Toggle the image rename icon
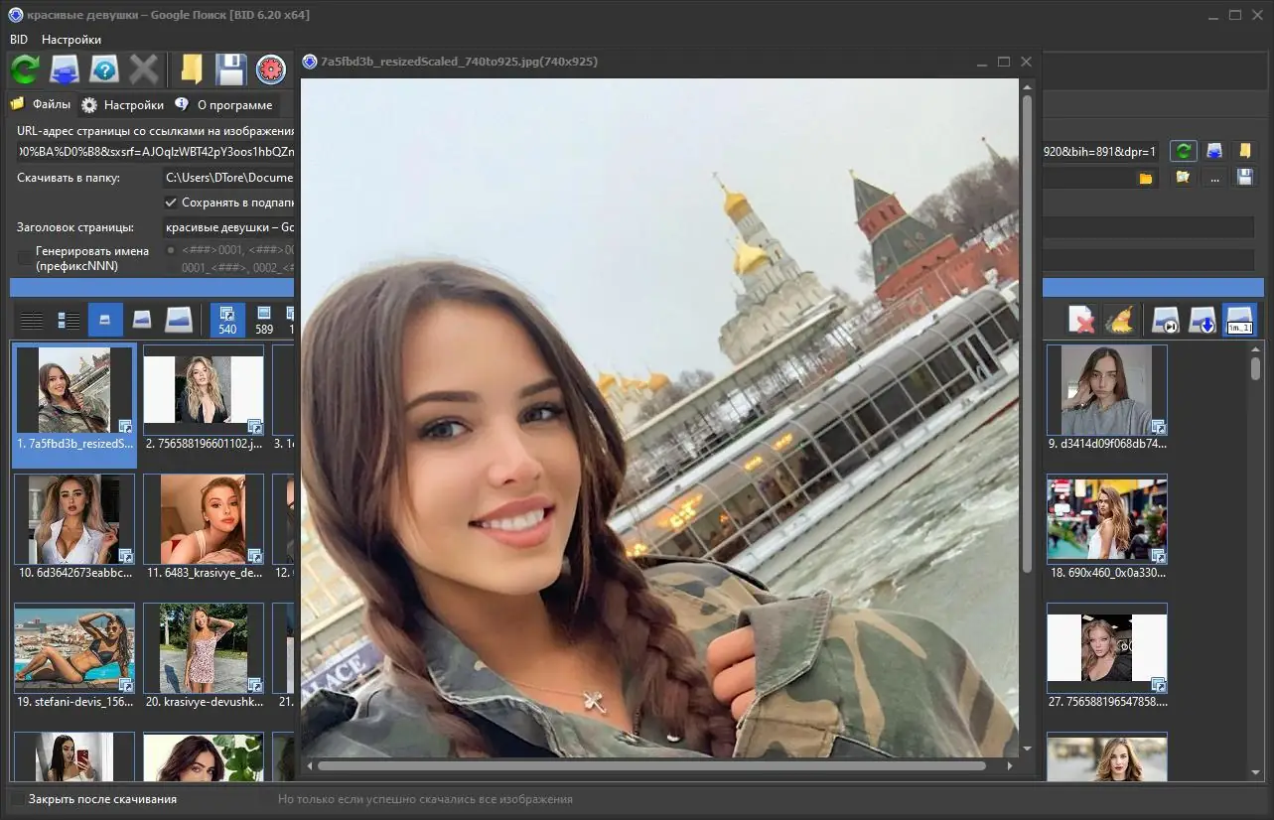The image size is (1274, 820). [1239, 320]
